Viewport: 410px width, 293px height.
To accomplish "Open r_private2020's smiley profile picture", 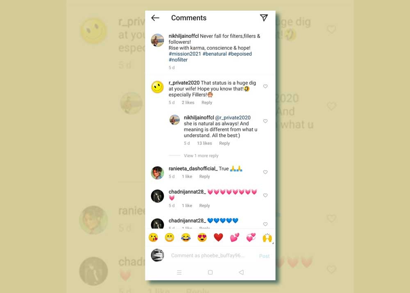I will coord(157,87).
